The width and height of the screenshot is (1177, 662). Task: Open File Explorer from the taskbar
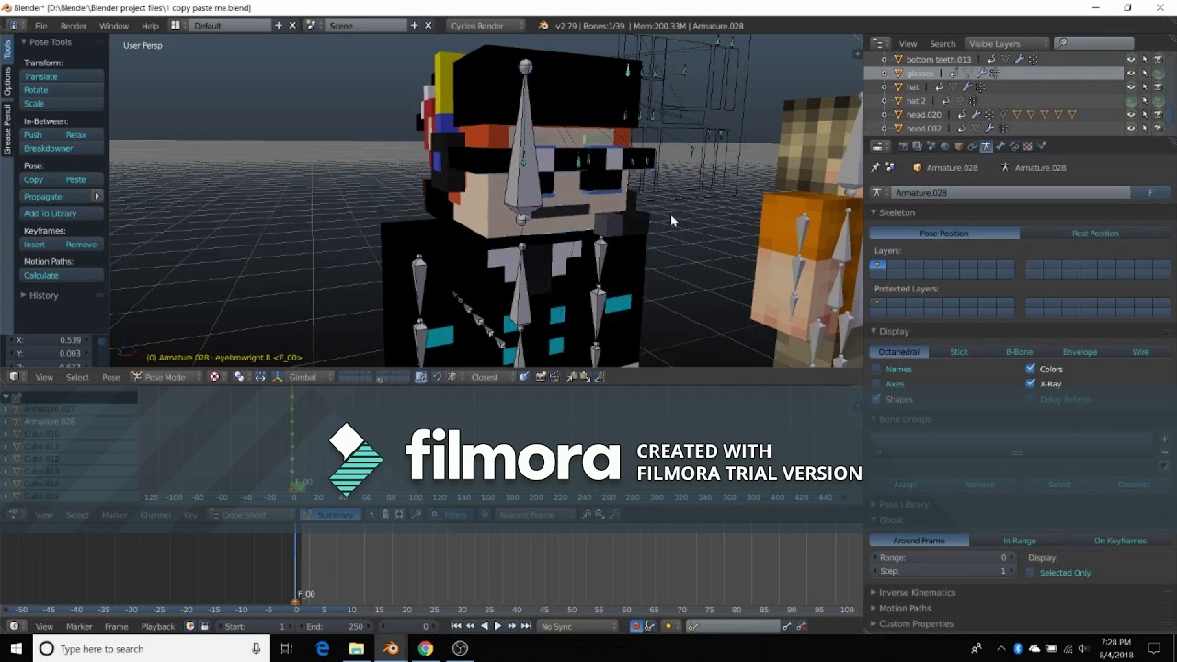[x=357, y=648]
